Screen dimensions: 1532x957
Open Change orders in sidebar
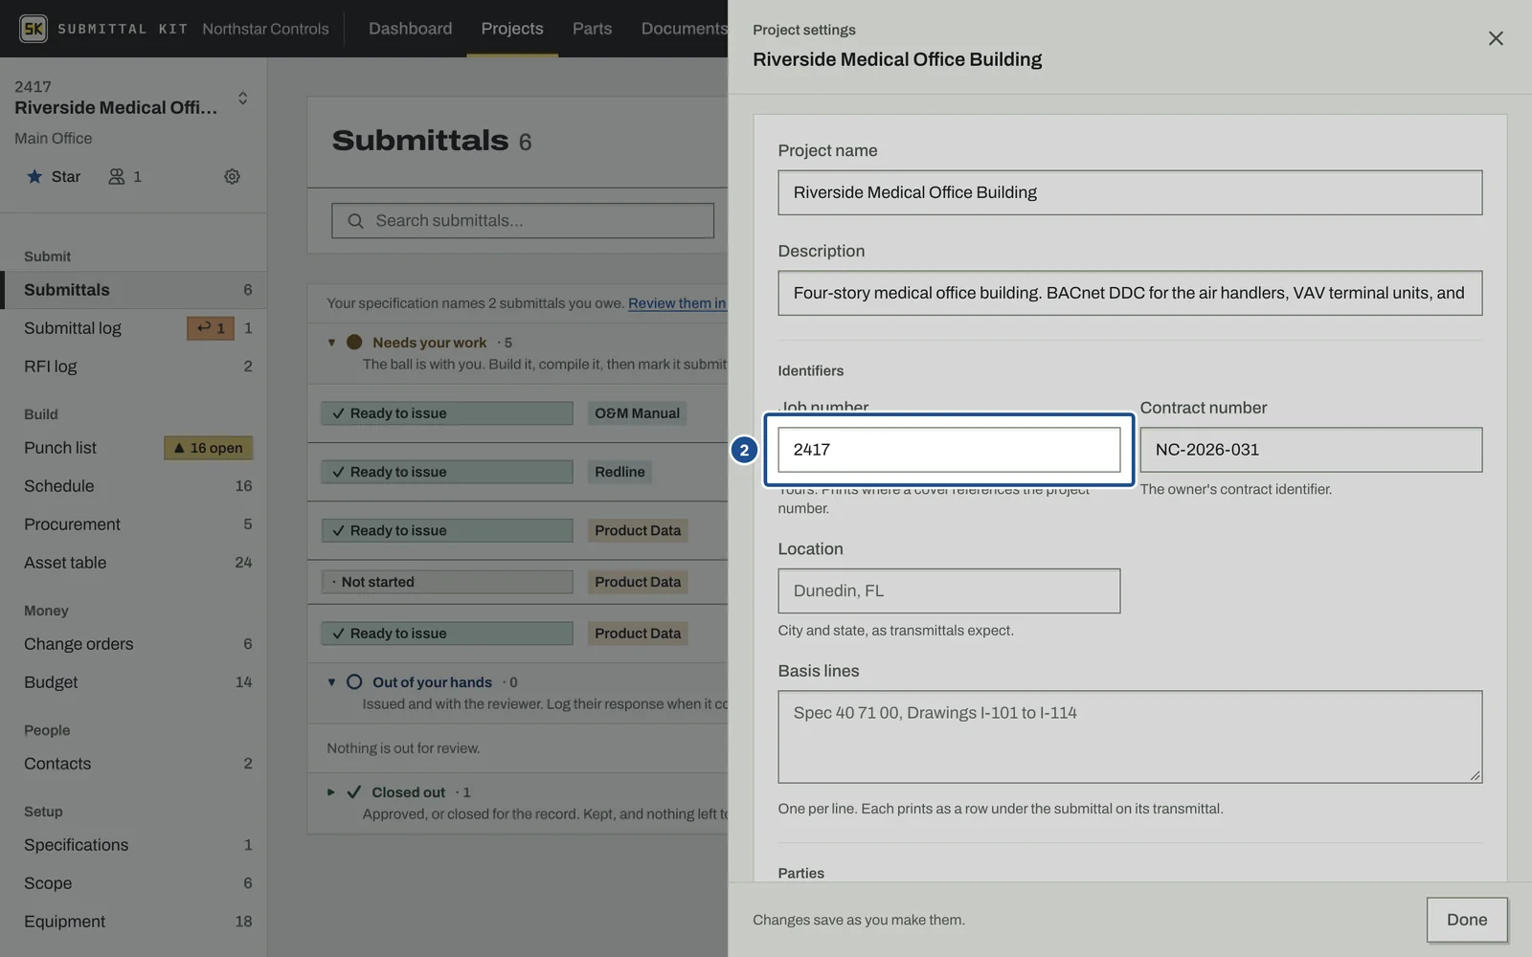(133, 644)
